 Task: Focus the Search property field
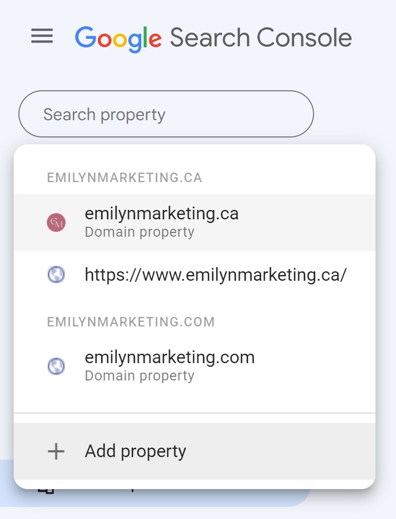click(x=166, y=114)
